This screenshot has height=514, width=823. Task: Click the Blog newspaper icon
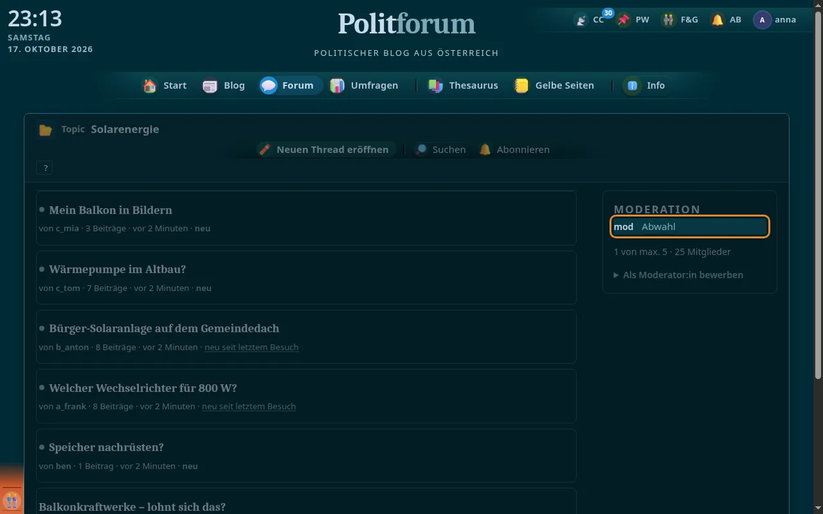click(210, 85)
